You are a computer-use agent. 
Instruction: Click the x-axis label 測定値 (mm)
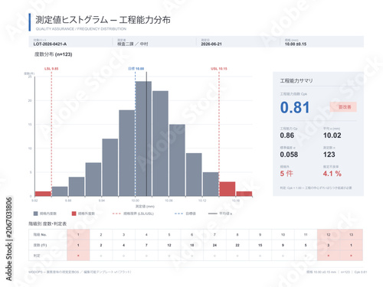(145, 206)
